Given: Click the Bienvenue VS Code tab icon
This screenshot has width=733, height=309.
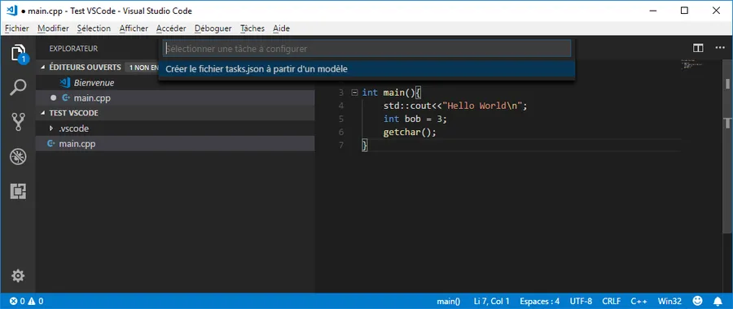Looking at the screenshot, I should tap(65, 83).
